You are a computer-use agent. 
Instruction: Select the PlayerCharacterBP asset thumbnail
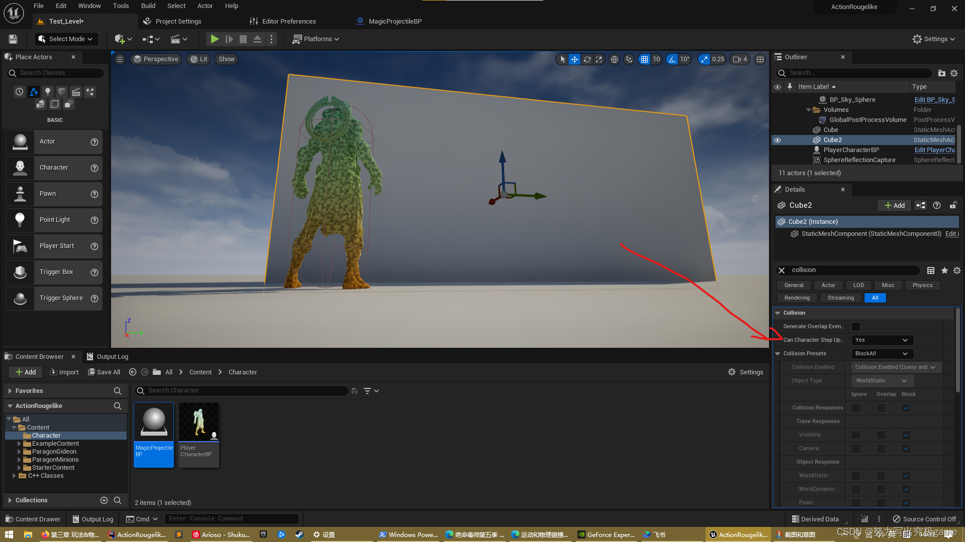pos(199,435)
